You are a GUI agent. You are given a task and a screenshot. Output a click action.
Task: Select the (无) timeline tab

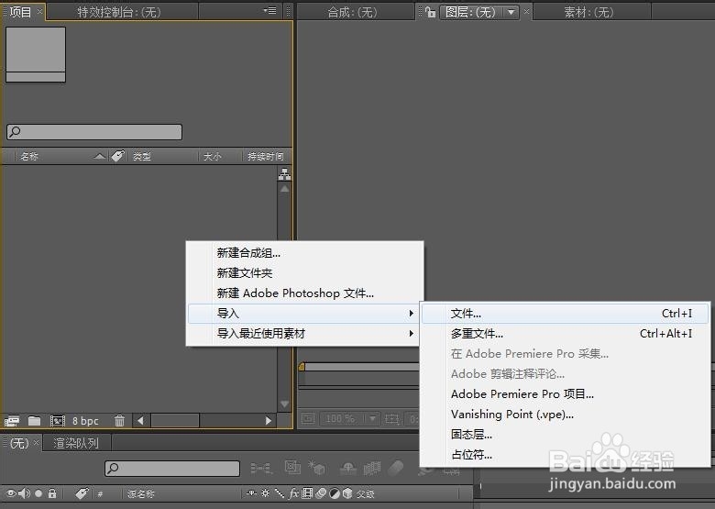pyautogui.click(x=19, y=443)
